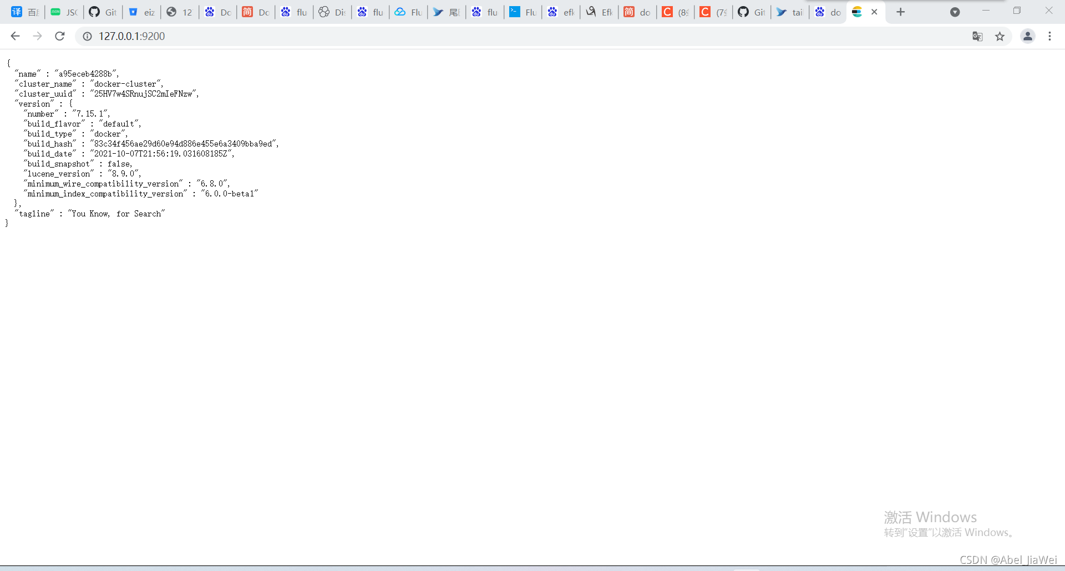Open the translate page icon

coord(977,36)
